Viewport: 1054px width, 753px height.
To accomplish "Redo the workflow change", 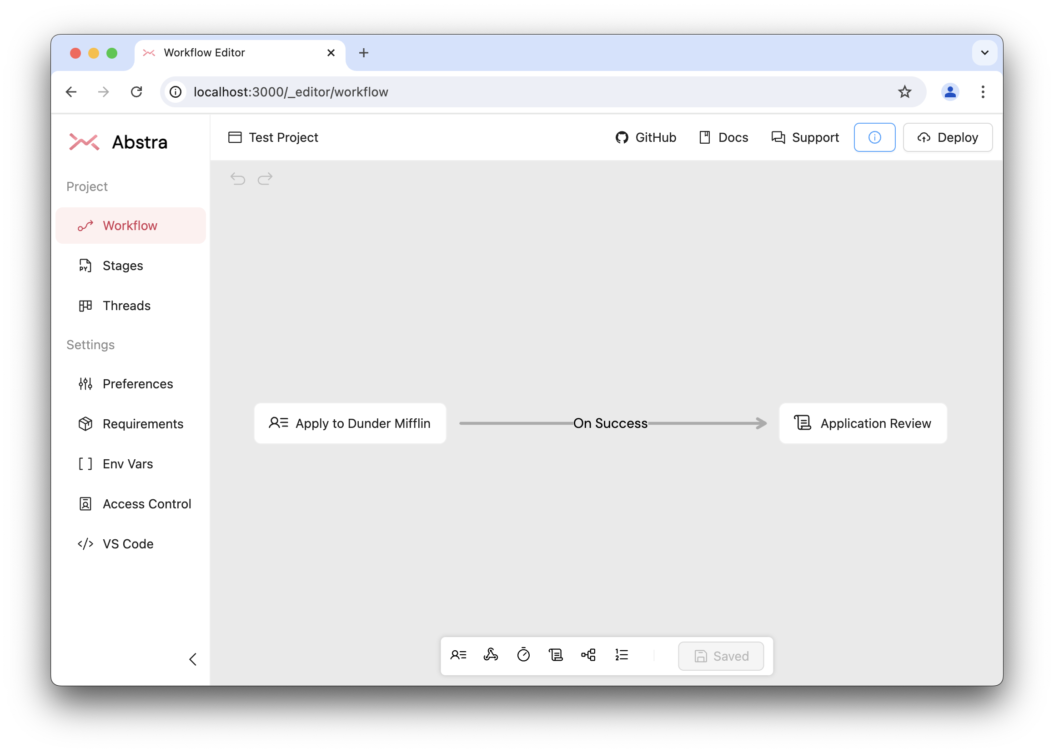I will tap(265, 179).
